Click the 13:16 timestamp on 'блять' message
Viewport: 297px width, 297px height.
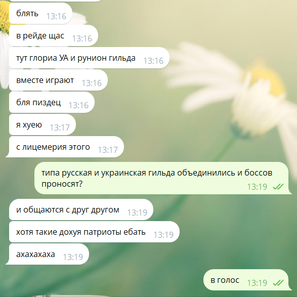coord(56,16)
